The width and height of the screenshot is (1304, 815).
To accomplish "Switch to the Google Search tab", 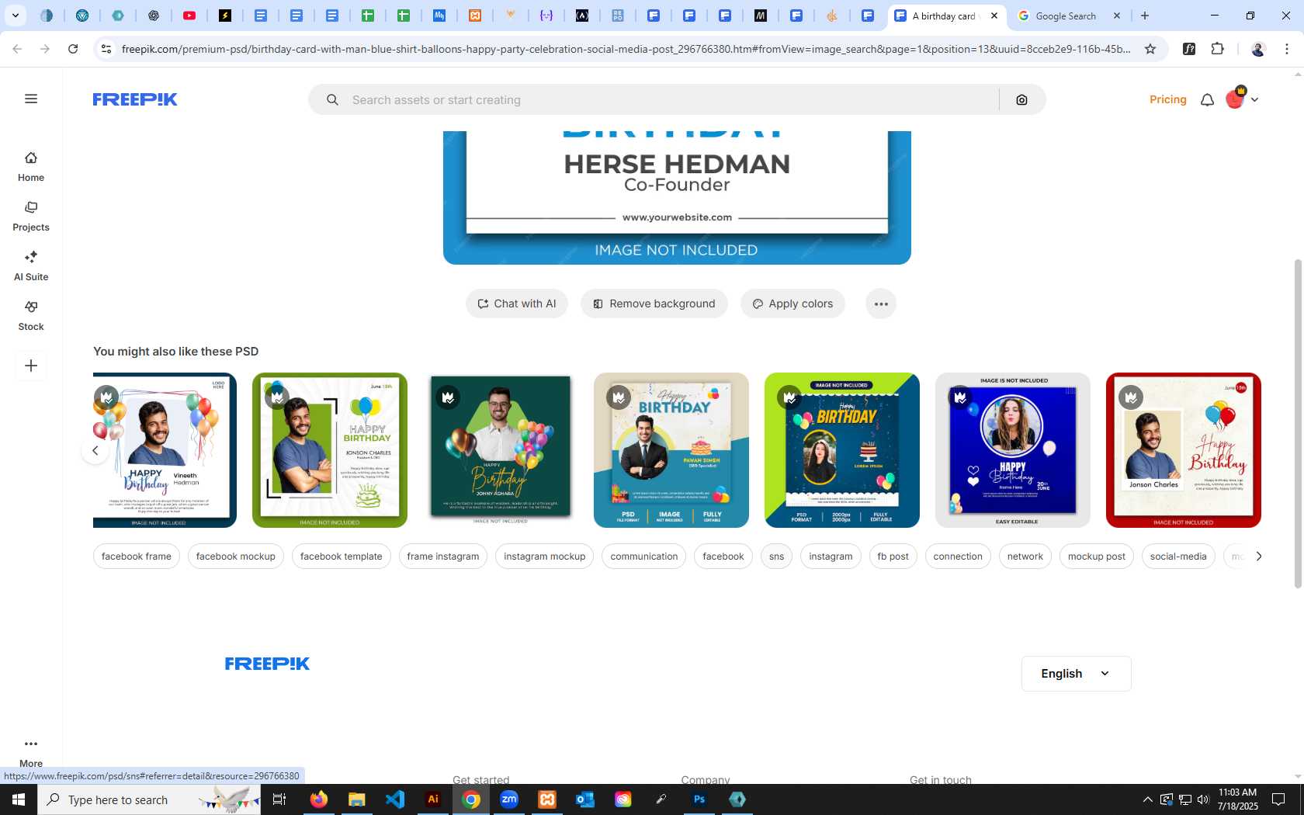I will coord(1066,16).
